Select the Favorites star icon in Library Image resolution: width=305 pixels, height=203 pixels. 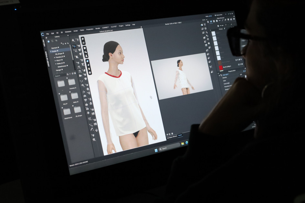48,41
